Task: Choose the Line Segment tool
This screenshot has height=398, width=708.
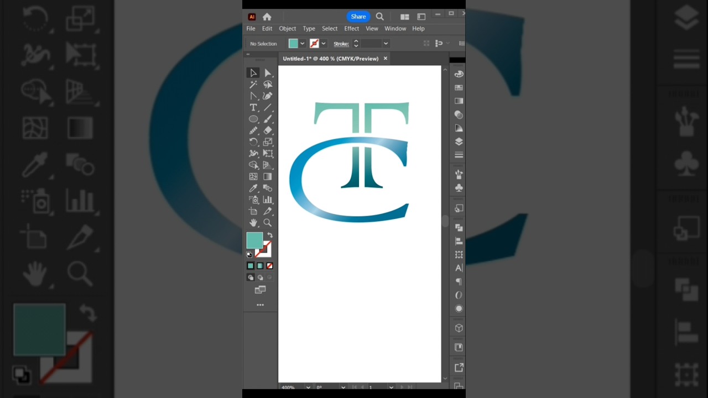Action: click(268, 107)
